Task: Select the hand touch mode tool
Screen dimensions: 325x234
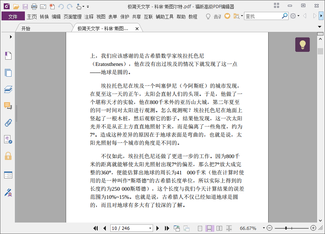Action: click(78, 7)
